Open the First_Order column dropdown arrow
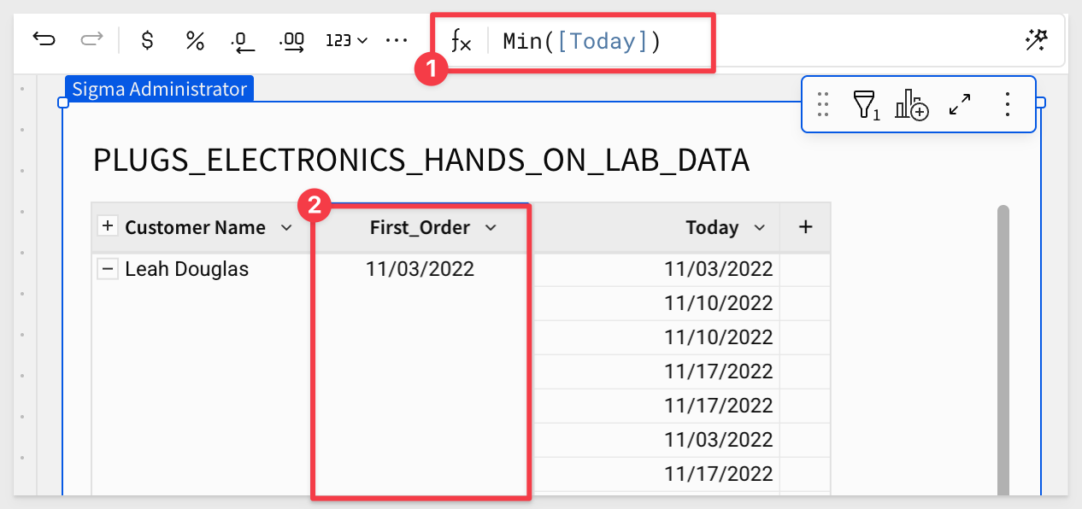This screenshot has width=1082, height=509. pyautogui.click(x=491, y=227)
